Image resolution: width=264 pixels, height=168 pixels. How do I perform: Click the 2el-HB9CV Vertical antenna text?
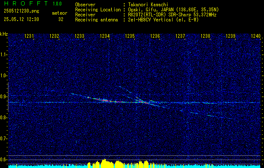[164, 20]
